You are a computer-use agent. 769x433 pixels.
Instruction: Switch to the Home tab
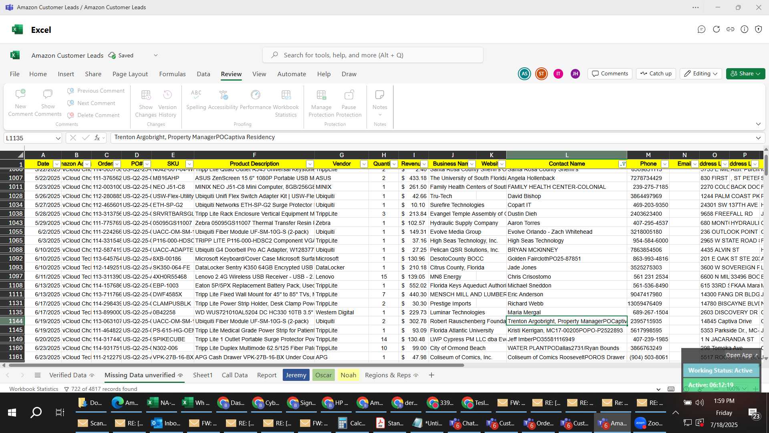click(38, 74)
